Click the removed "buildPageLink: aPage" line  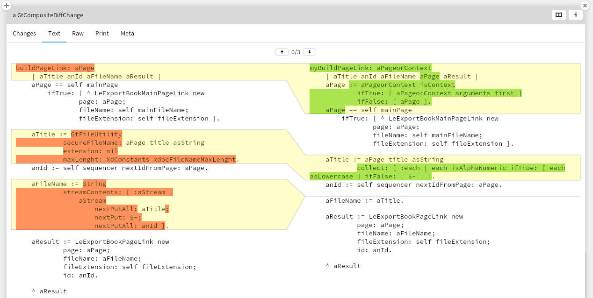(55, 68)
